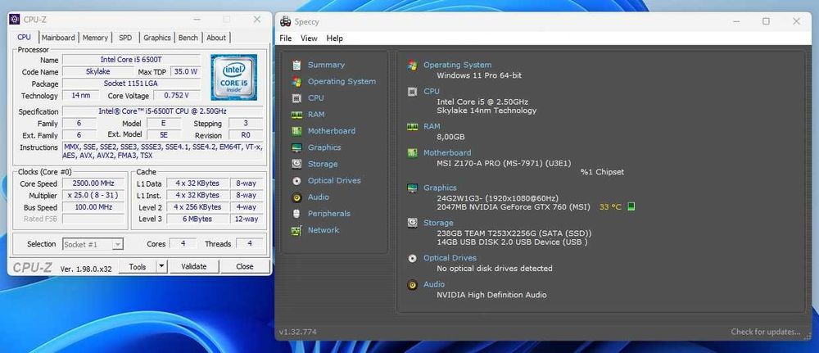Image resolution: width=819 pixels, height=353 pixels.
Task: Click the Graphics monitor icon in Speccy sidebar
Action: pyautogui.click(x=296, y=147)
